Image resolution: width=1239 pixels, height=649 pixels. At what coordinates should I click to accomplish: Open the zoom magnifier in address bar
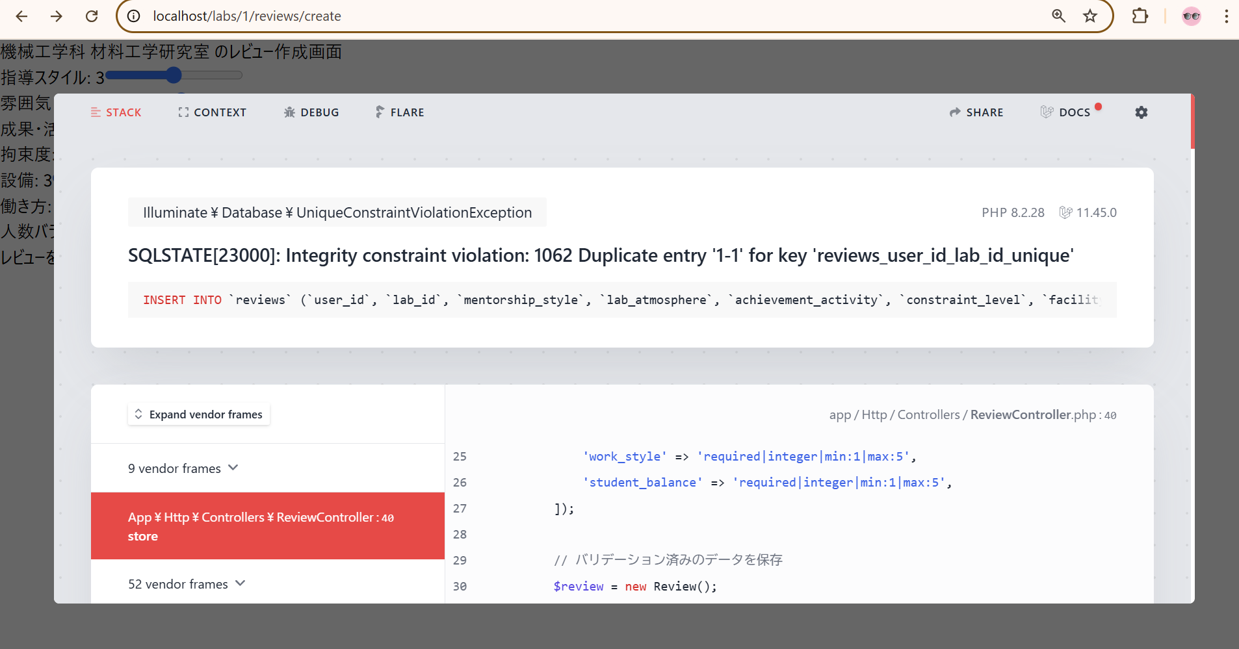(1058, 16)
